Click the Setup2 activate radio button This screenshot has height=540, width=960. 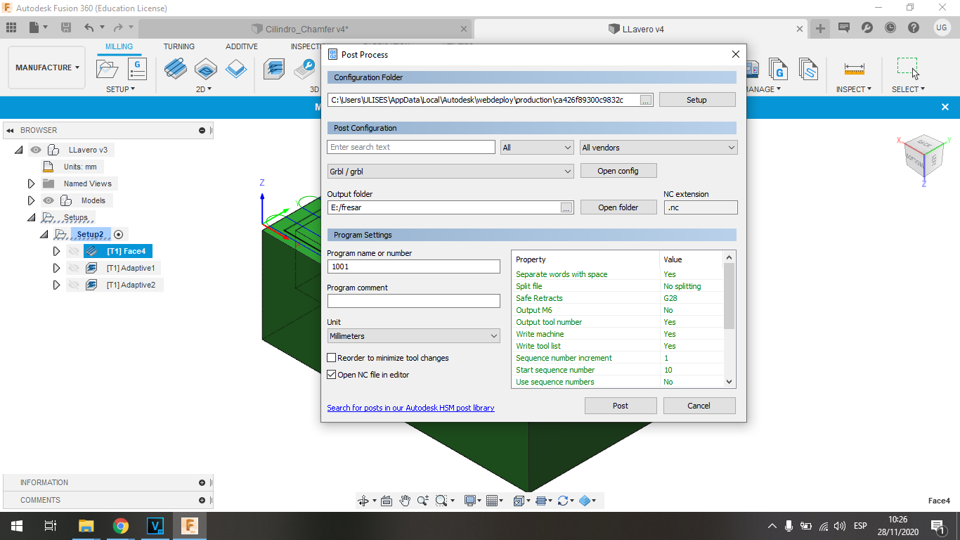119,234
